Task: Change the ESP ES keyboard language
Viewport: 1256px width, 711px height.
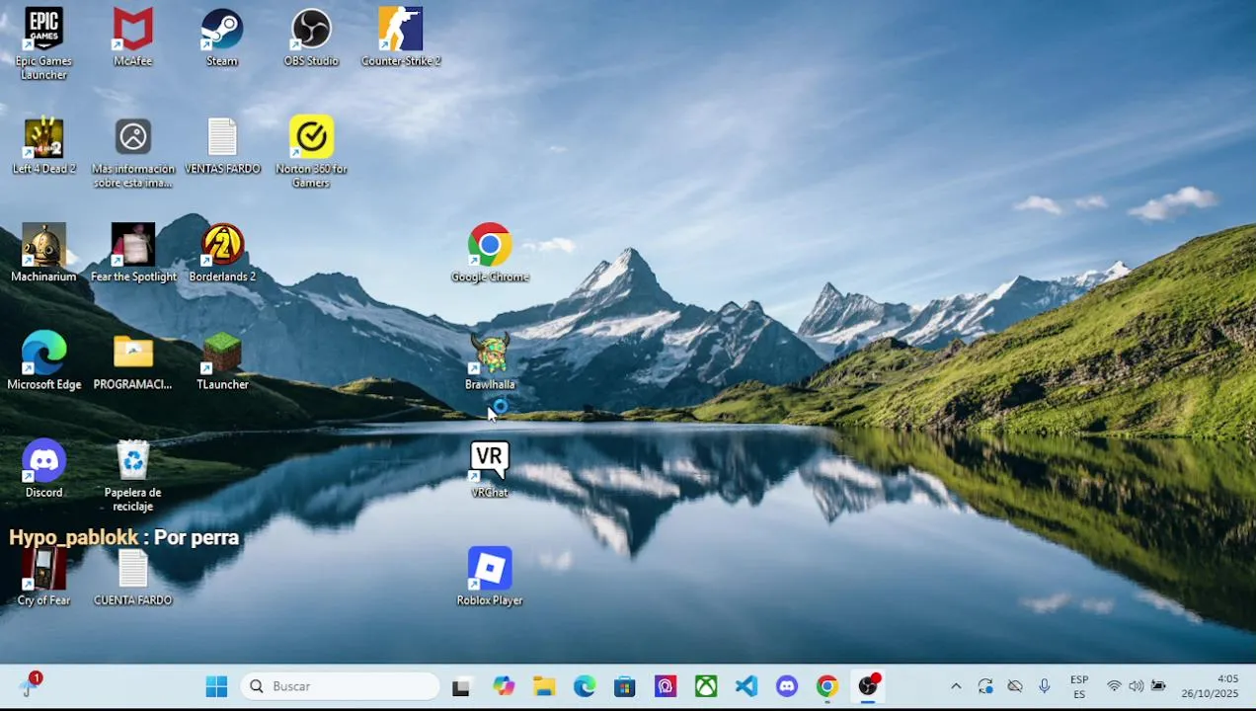Action: point(1079,686)
